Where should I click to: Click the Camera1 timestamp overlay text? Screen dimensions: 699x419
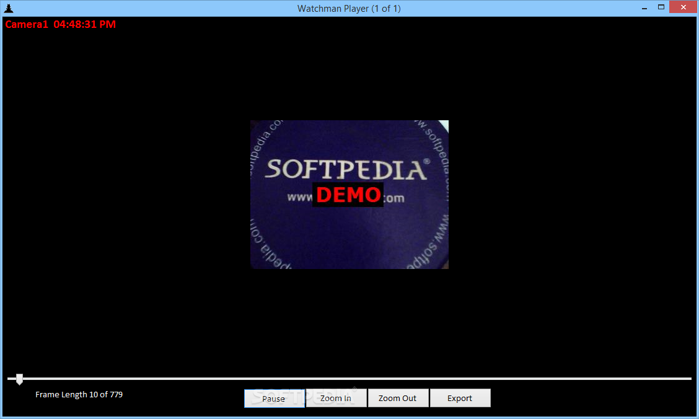pyautogui.click(x=61, y=25)
